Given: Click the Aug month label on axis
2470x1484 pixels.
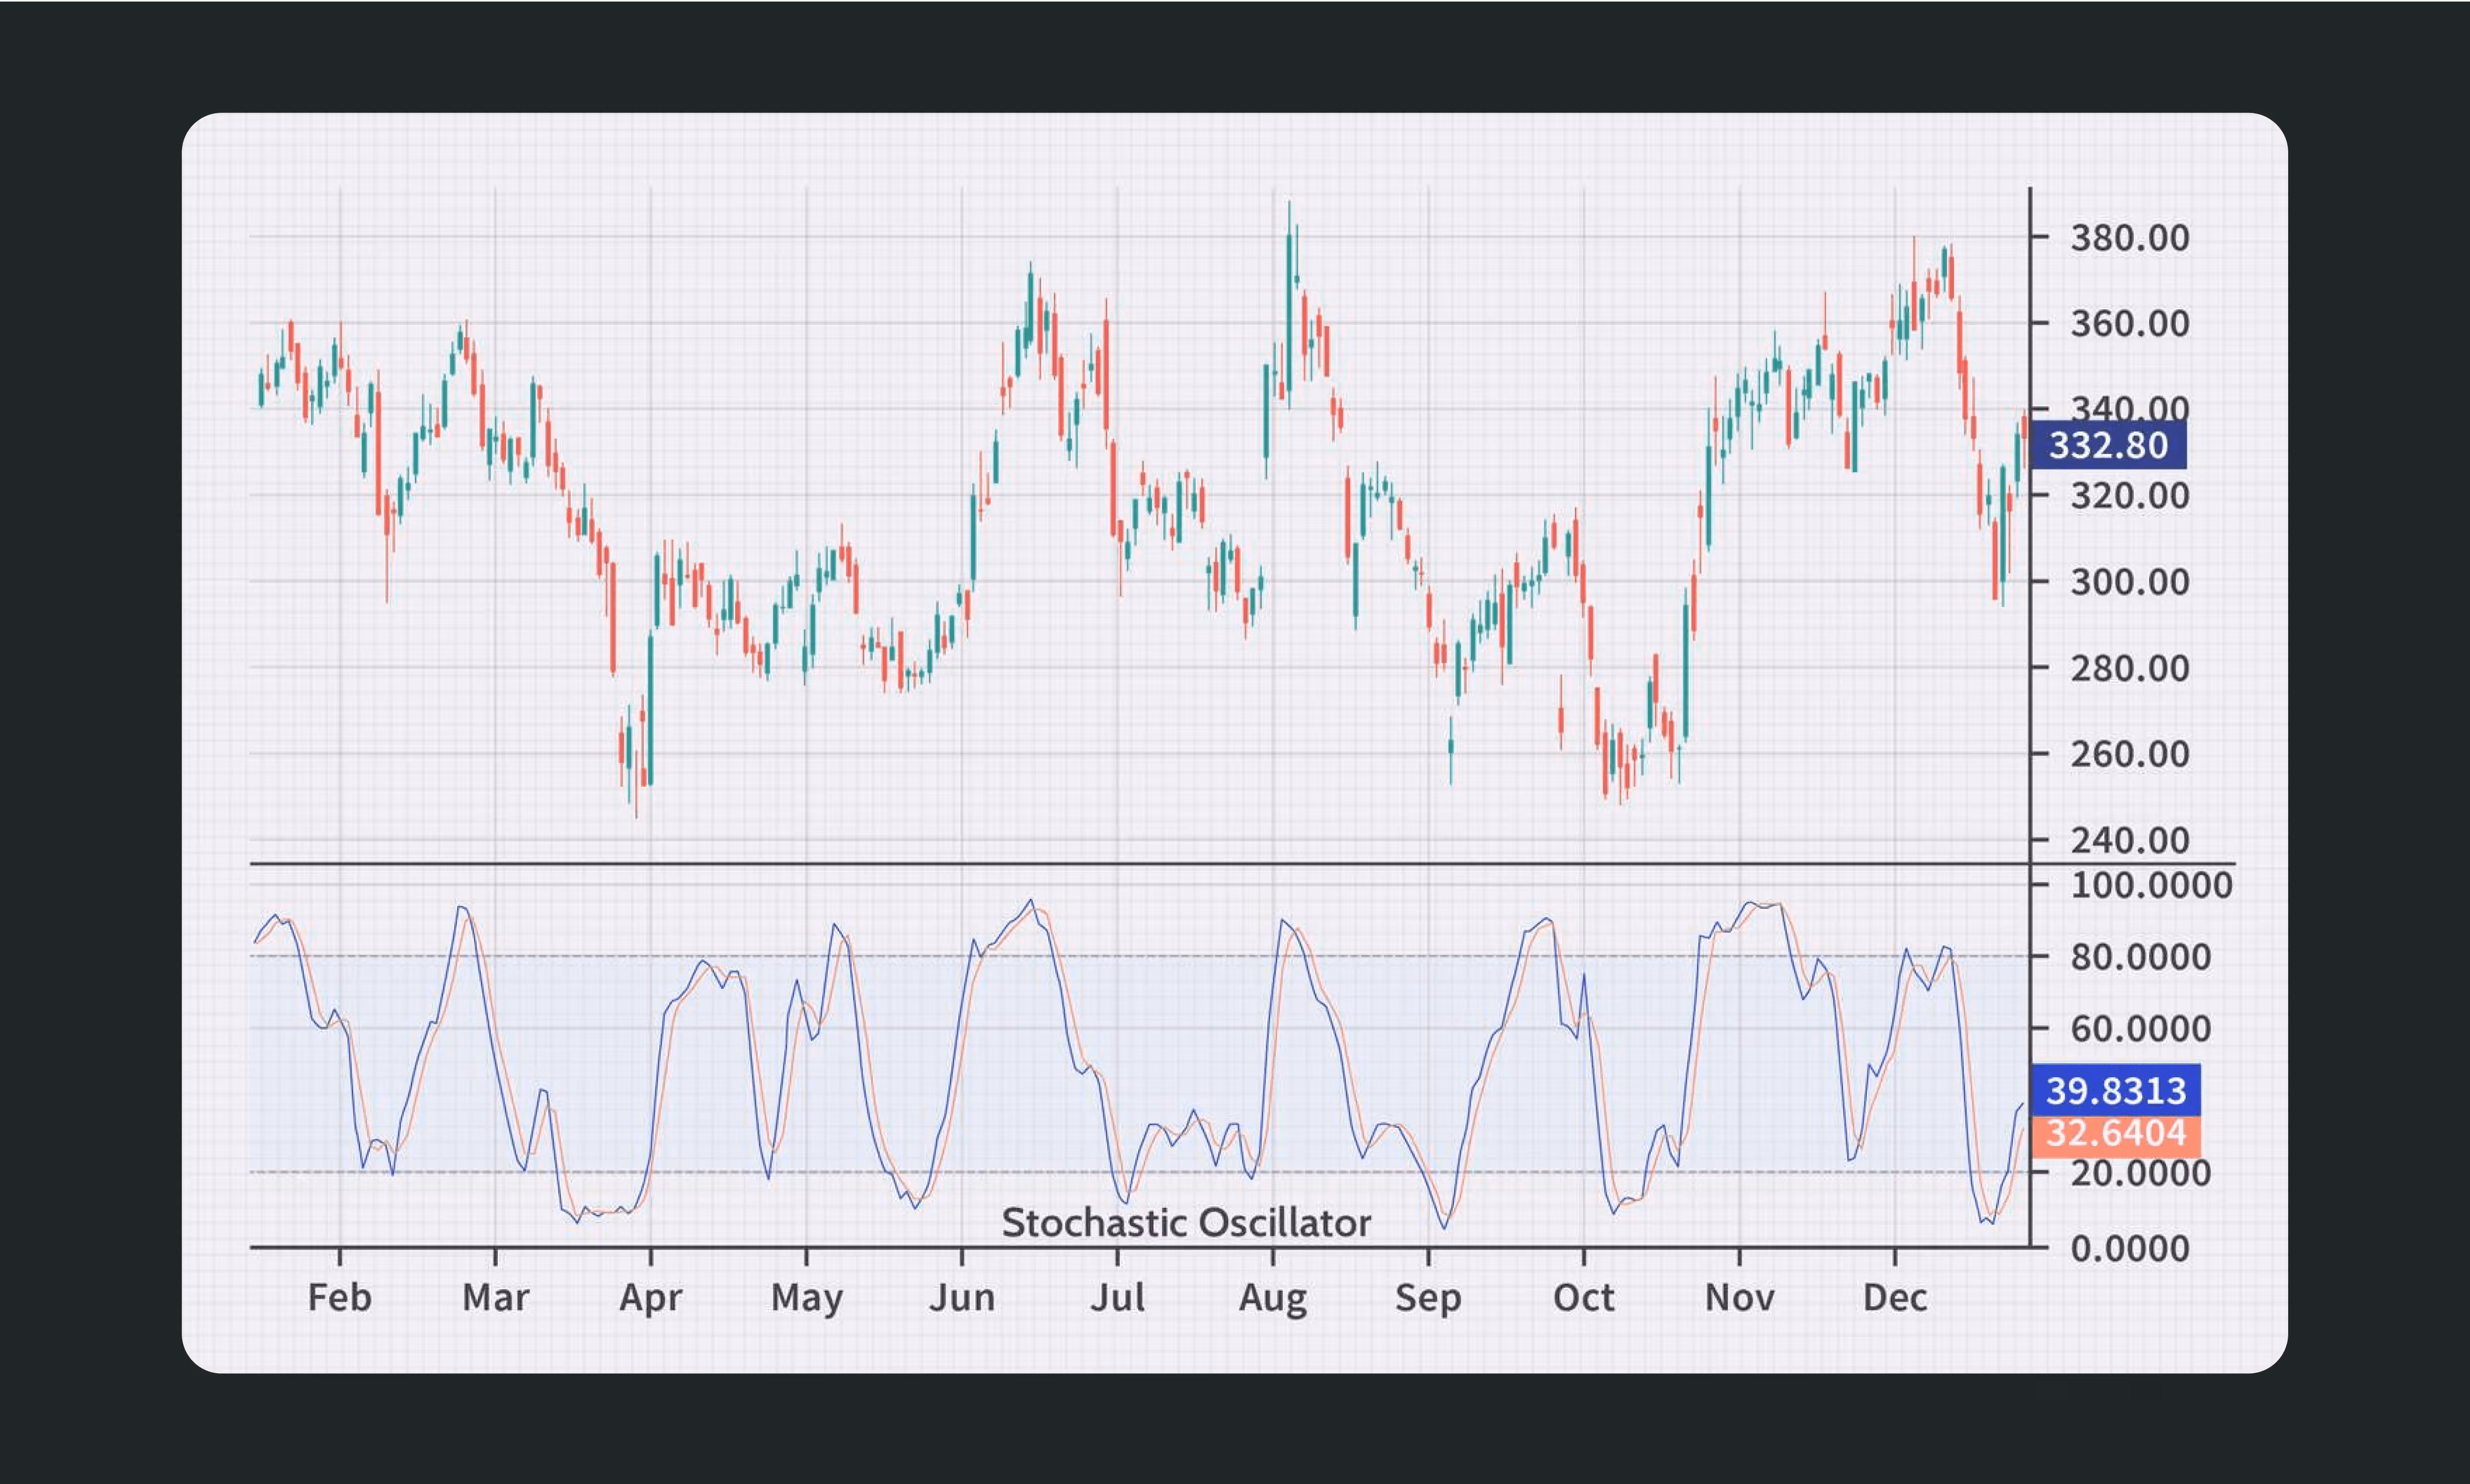Looking at the screenshot, I should pyautogui.click(x=1272, y=1298).
